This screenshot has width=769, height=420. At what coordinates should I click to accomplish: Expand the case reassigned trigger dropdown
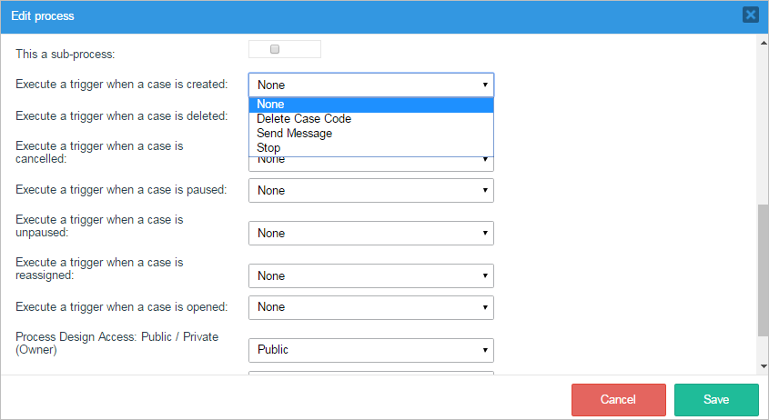point(370,276)
